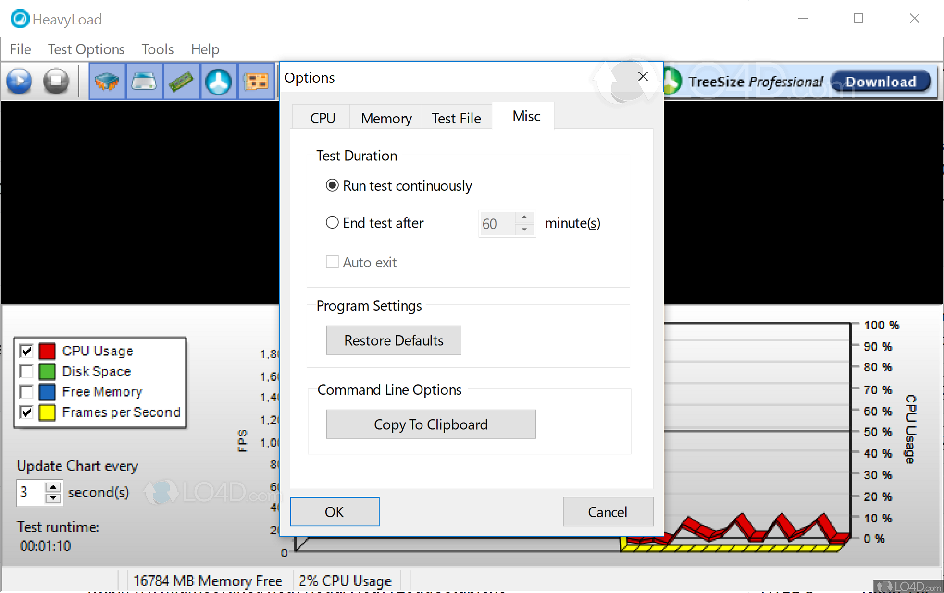
Task: Toggle the Write Test File disk icon
Action: click(x=144, y=81)
